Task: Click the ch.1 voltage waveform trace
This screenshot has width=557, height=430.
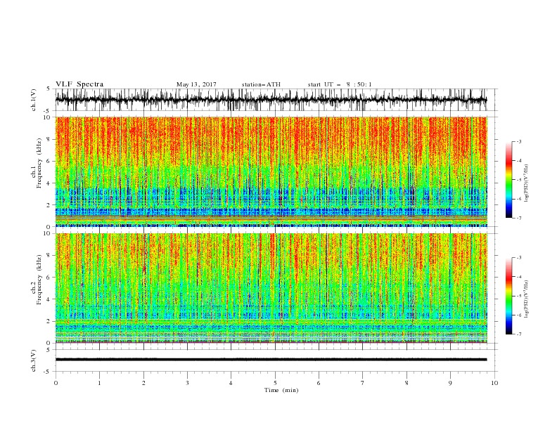Action: click(271, 100)
